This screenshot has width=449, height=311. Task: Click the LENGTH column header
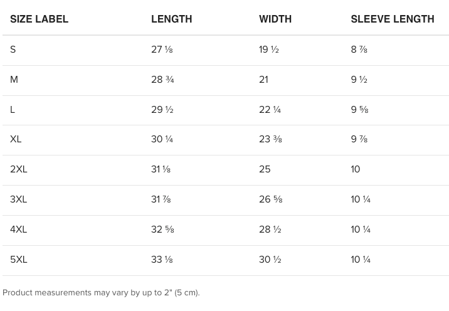click(171, 19)
